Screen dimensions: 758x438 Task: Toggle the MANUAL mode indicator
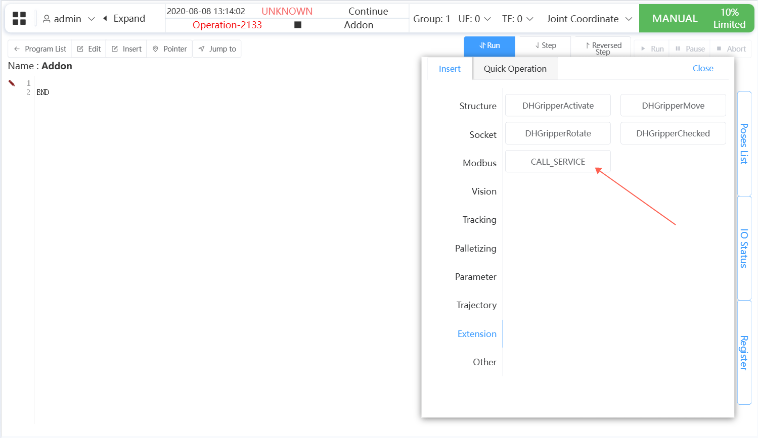point(675,19)
